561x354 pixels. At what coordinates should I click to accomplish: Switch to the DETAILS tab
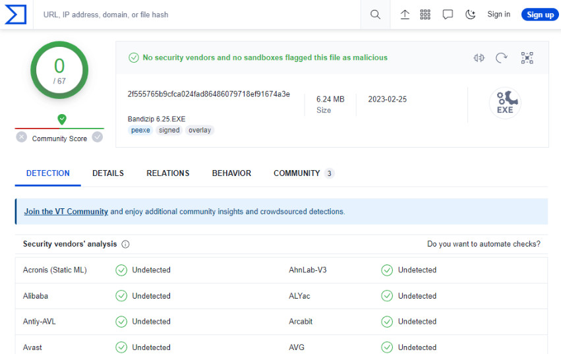(108, 173)
